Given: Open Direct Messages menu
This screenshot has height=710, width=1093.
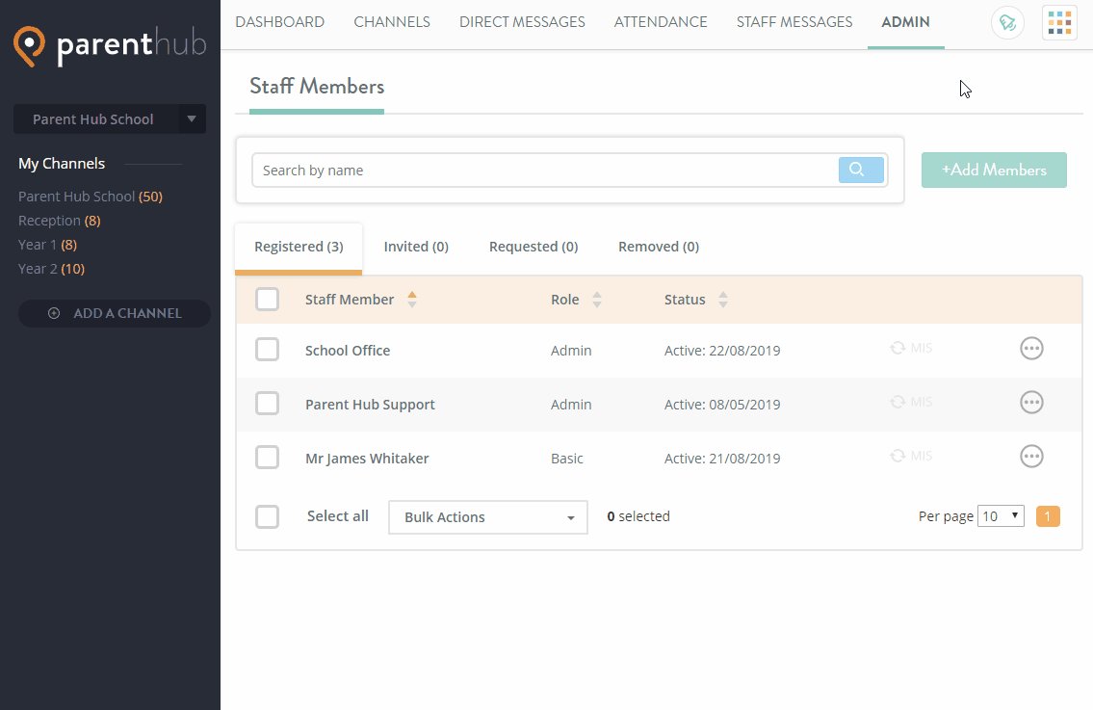Looking at the screenshot, I should pyautogui.click(x=522, y=22).
